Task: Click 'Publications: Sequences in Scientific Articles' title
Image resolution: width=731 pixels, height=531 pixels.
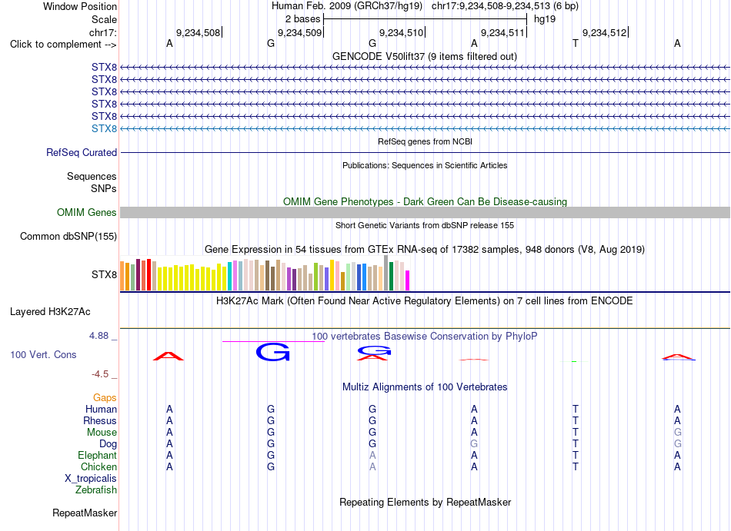Action: tap(425, 165)
